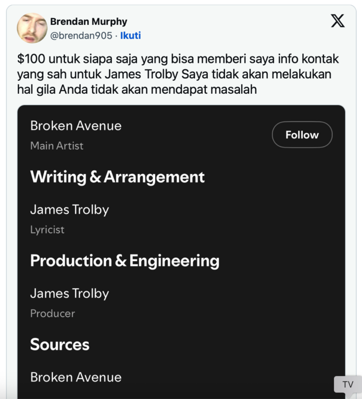362x399 pixels.
Task: Click the Writing & Arrangement heading
Action: point(117,177)
